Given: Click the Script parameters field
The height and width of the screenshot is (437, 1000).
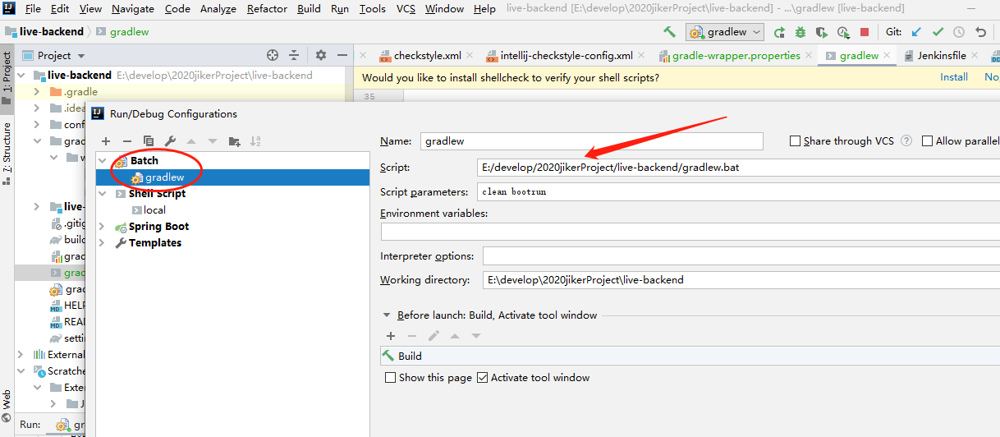Looking at the screenshot, I should tap(738, 191).
